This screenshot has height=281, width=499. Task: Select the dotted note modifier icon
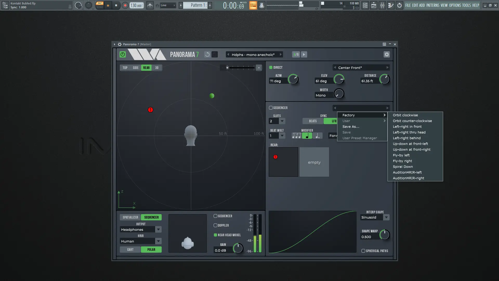point(317,136)
